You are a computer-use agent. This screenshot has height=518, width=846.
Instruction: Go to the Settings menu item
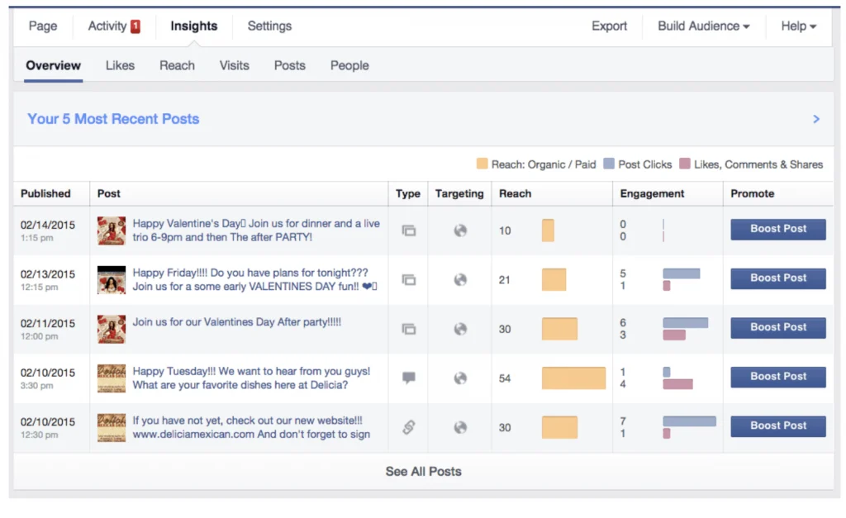pos(269,26)
